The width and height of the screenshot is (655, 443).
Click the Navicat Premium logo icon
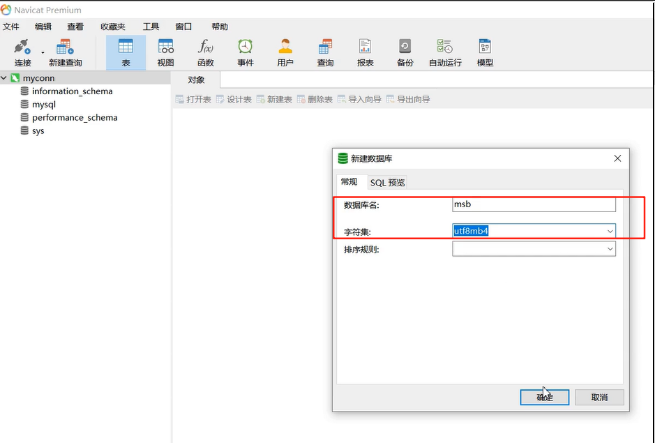coord(6,10)
